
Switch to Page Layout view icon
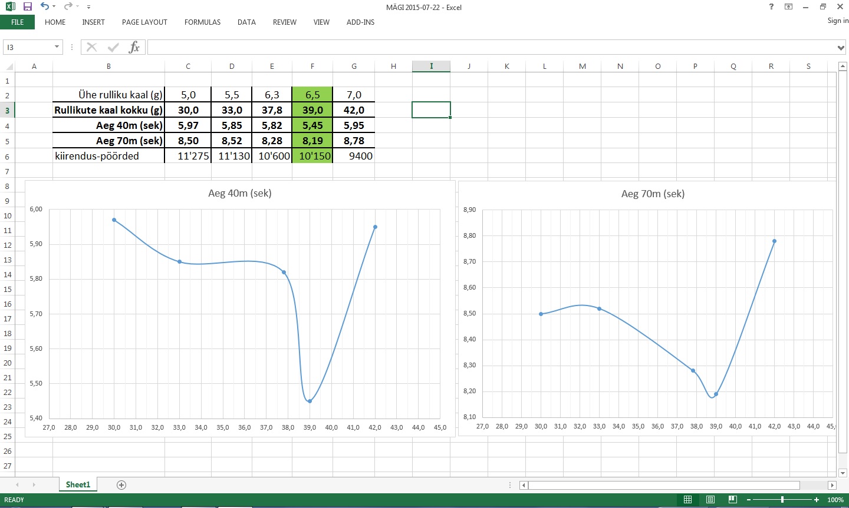click(710, 500)
